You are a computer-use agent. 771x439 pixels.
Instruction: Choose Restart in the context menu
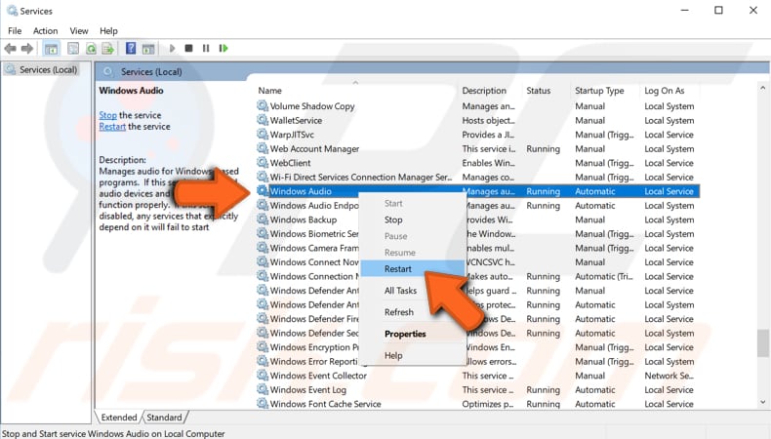pos(397,269)
